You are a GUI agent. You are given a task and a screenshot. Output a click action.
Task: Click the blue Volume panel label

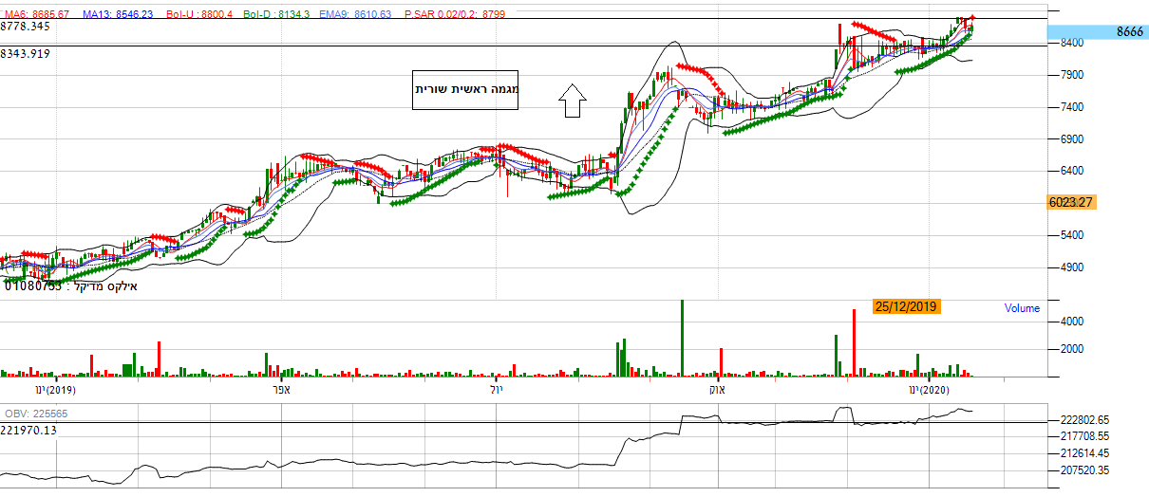point(1022,308)
